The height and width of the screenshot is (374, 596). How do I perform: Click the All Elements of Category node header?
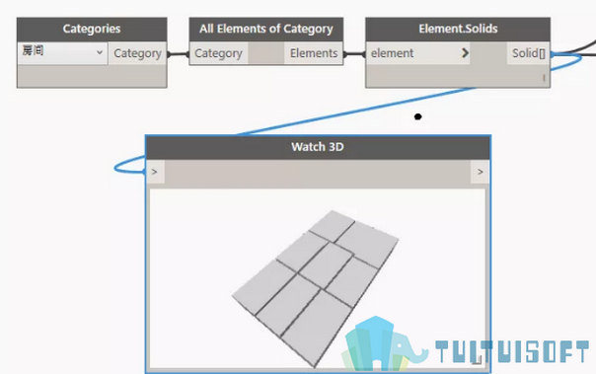point(266,29)
